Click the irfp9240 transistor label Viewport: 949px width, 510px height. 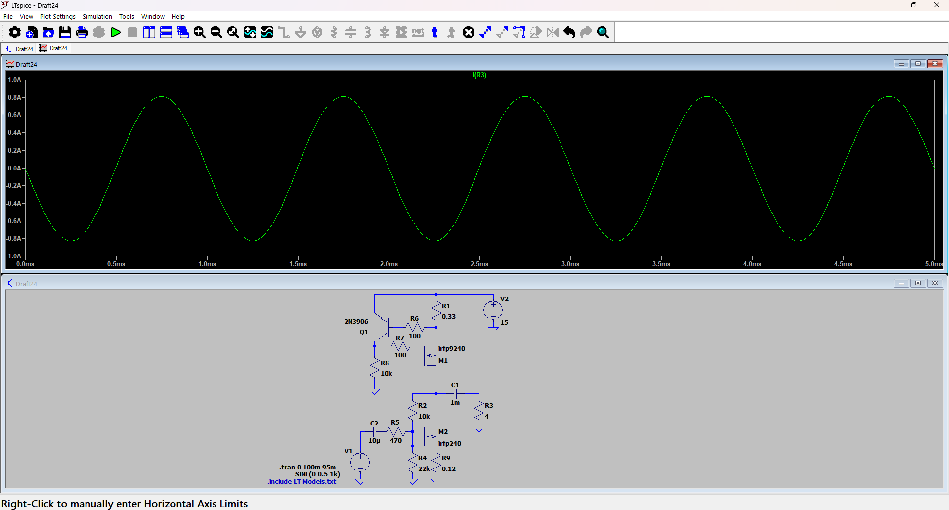click(452, 348)
